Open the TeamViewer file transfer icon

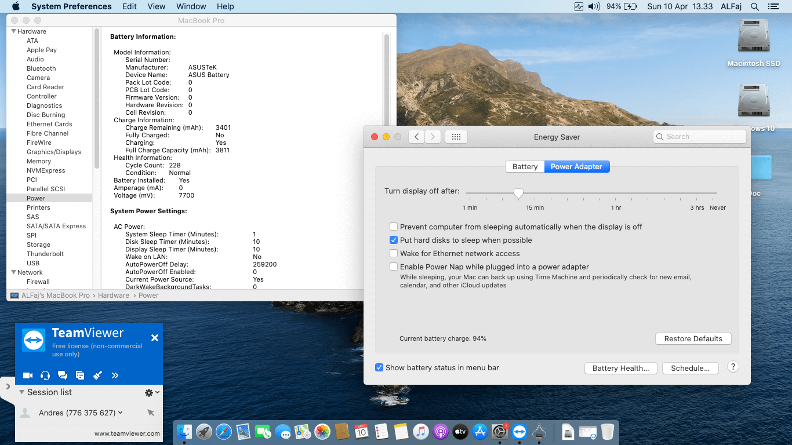point(80,375)
